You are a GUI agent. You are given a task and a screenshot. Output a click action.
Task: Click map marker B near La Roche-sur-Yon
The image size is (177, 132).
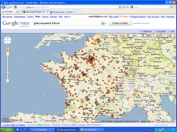[62, 81]
